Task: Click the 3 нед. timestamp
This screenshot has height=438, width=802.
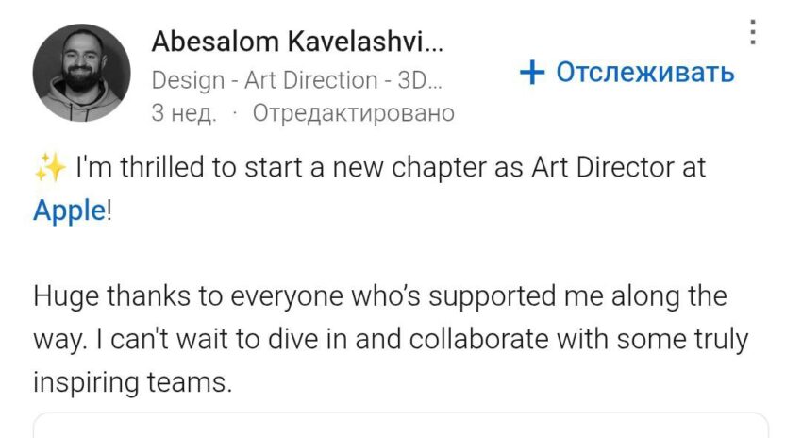Action: [184, 113]
